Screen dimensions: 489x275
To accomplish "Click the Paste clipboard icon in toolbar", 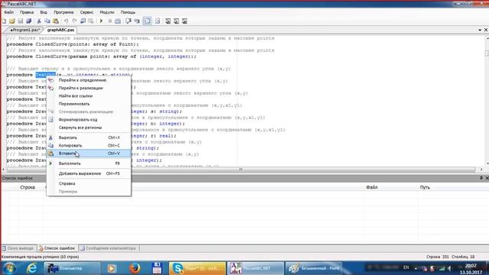I will pos(56,21).
